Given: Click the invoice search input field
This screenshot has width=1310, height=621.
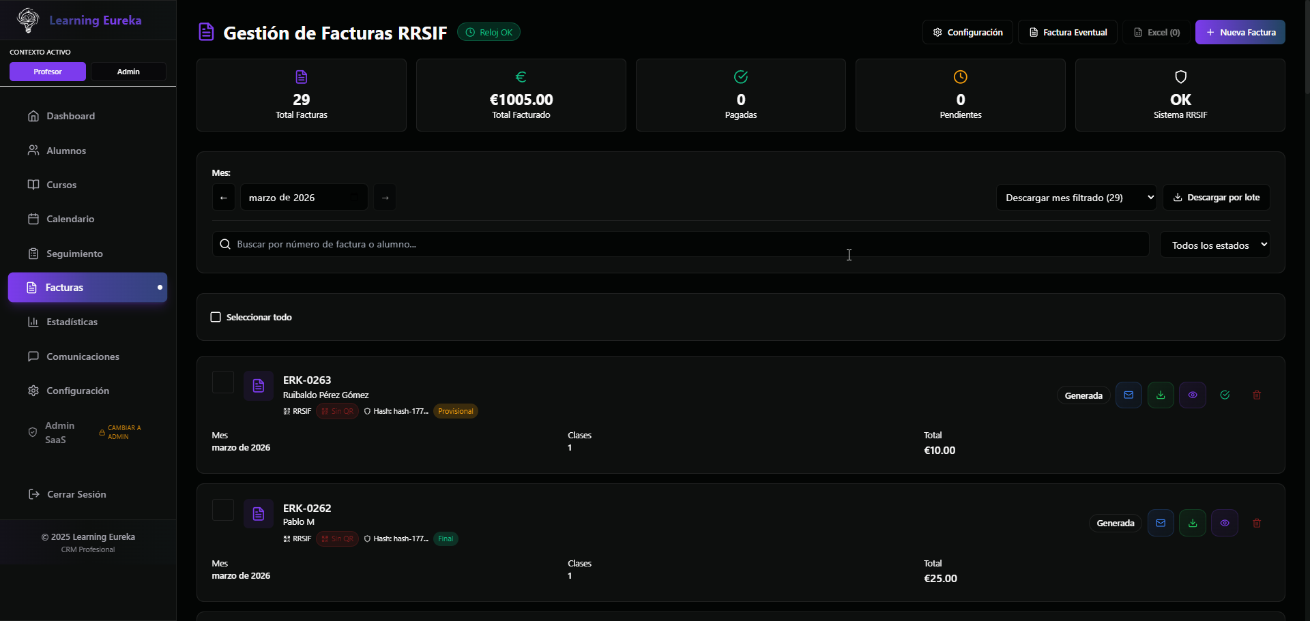Looking at the screenshot, I should coord(681,244).
